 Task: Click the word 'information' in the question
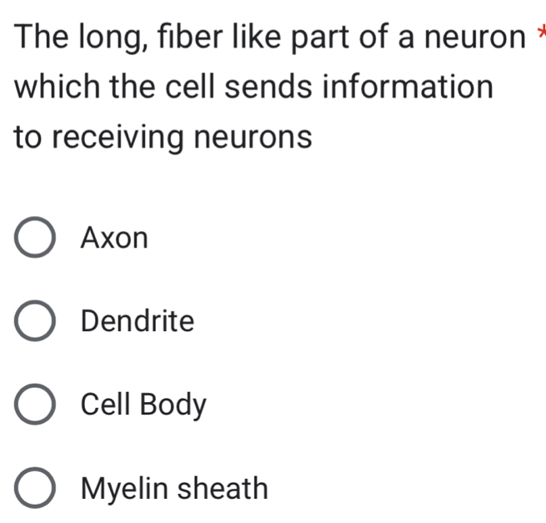(408, 87)
